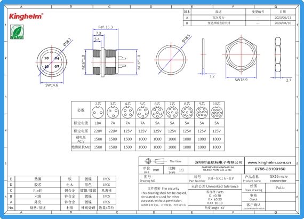Click the hex nut front view drawing

point(241,54)
